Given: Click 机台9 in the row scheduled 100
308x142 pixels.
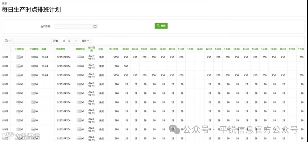Looking at the screenshot, I should pyautogui.click(x=45, y=66).
